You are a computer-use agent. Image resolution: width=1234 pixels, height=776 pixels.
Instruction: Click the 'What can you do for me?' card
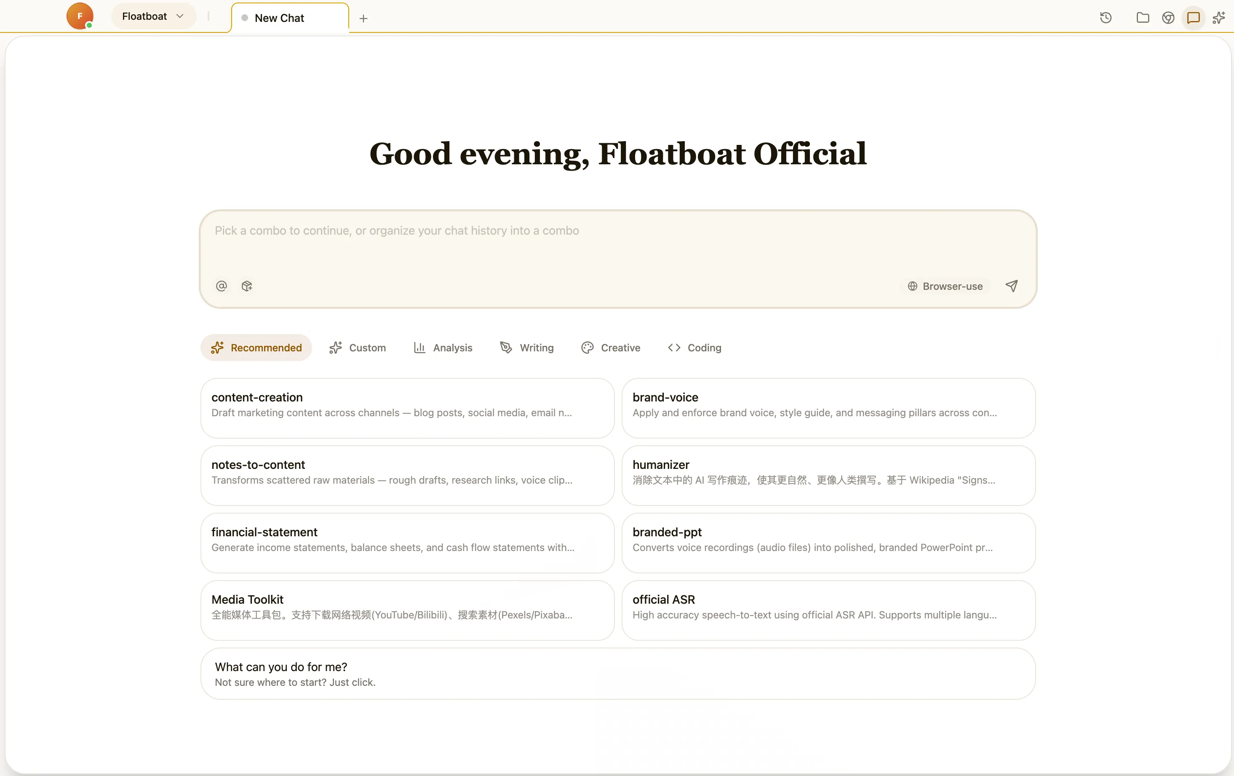[618, 674]
